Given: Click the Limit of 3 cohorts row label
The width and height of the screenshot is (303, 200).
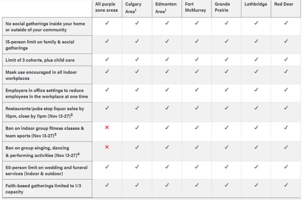Looking at the screenshot, I should [x=40, y=60].
